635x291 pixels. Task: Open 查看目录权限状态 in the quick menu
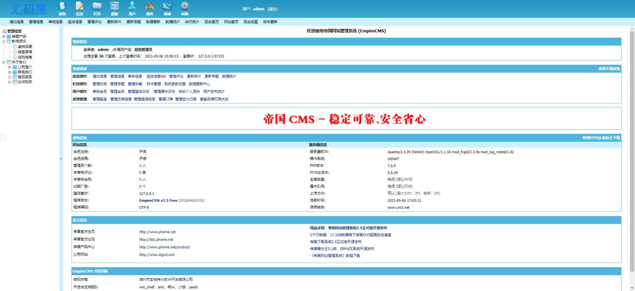tap(214, 99)
